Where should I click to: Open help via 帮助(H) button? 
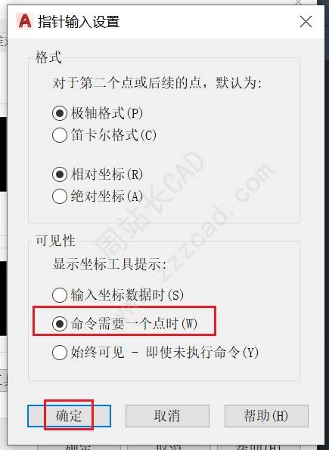click(266, 416)
